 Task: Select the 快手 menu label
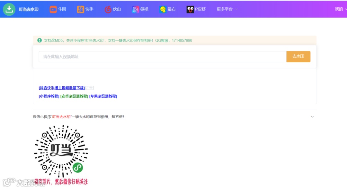pos(89,9)
